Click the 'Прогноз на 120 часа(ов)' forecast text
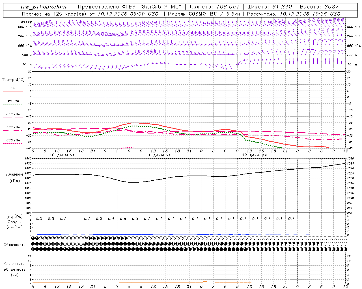This screenshot has width=362, height=289. pos(54,14)
